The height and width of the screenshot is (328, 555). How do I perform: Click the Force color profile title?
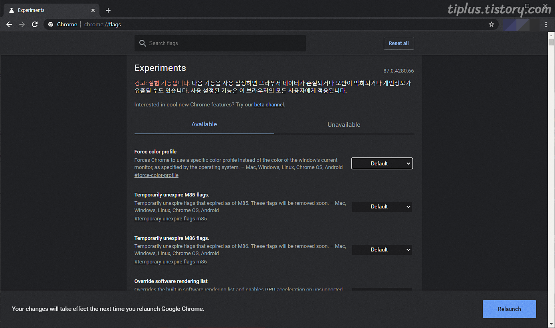click(x=155, y=152)
